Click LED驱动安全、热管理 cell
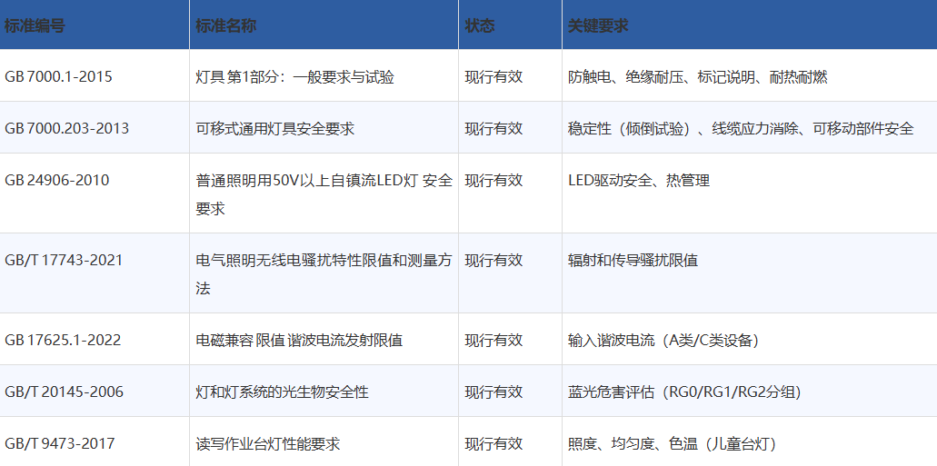The width and height of the screenshot is (937, 466). (x=750, y=193)
